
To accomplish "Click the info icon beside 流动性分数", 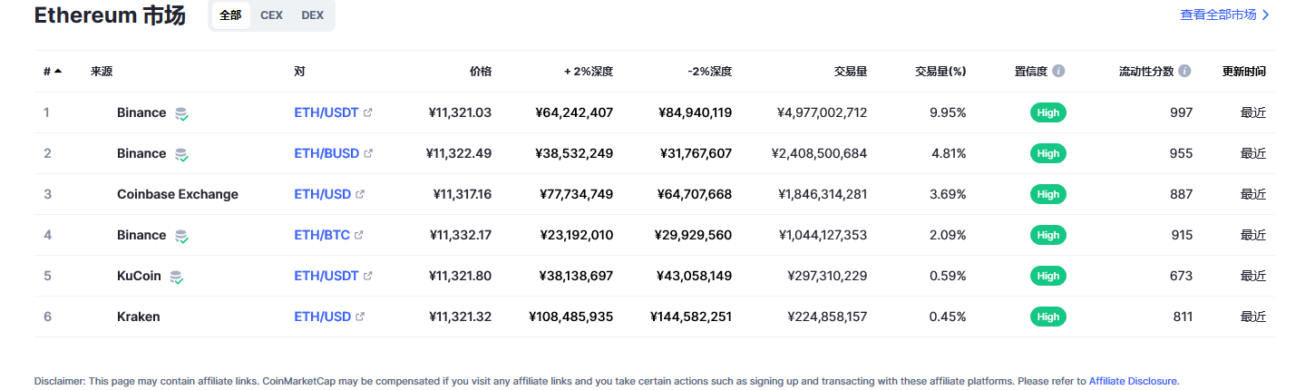I will coord(1184,71).
